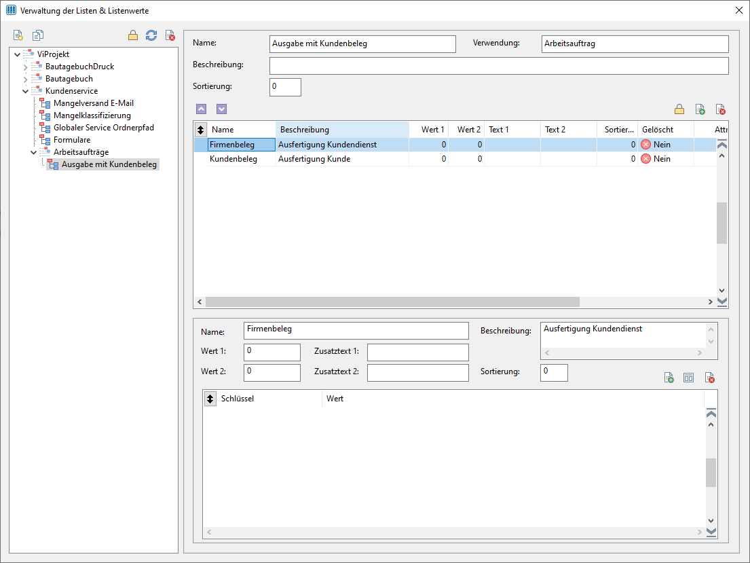This screenshot has height=563, width=750.
Task: Click the red Gelöscht icon in the Kundenbeleg row
Action: click(x=645, y=159)
